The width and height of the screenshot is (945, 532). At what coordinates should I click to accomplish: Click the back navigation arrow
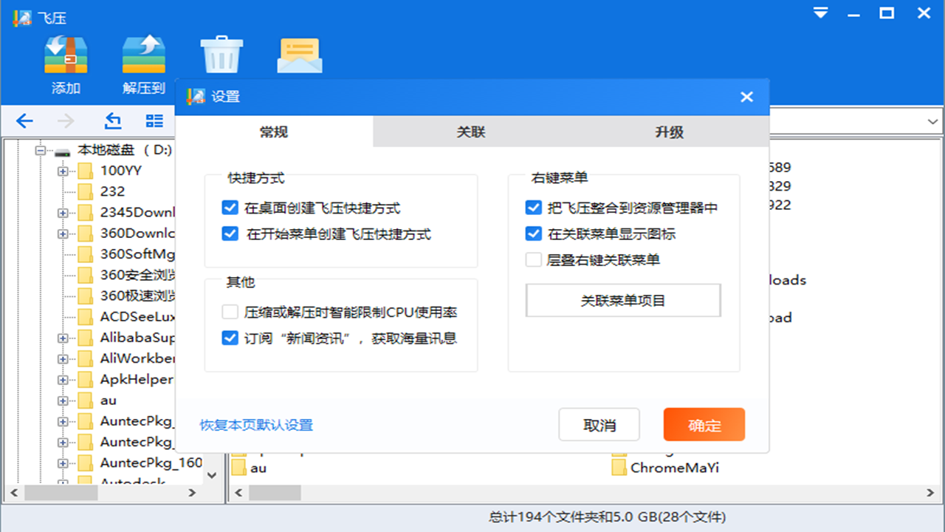click(24, 120)
